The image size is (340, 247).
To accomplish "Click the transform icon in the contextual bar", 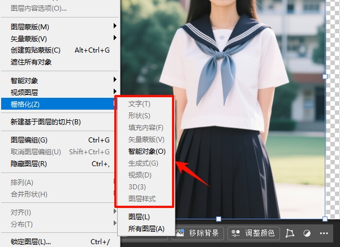I will pos(290,233).
